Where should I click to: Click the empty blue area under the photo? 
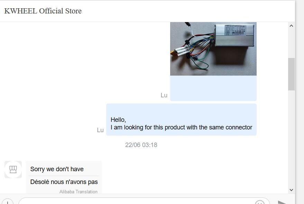213,88
